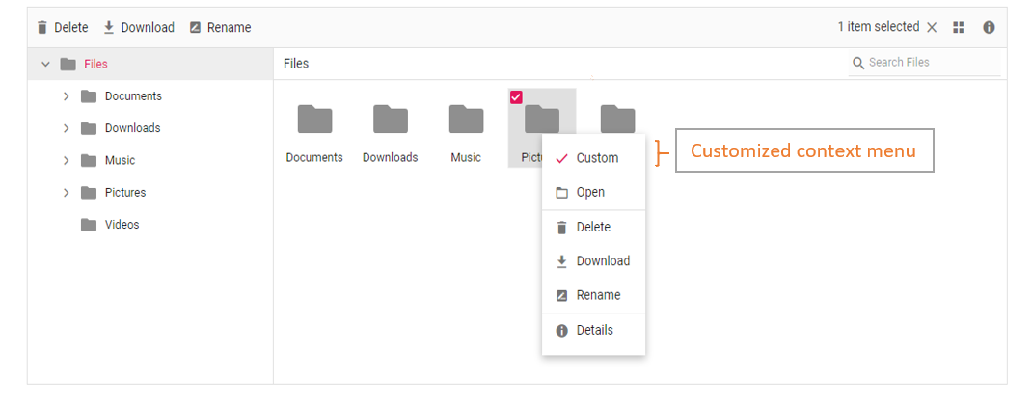Choose Custom from the context menu
This screenshot has height=408, width=1032.
596,158
